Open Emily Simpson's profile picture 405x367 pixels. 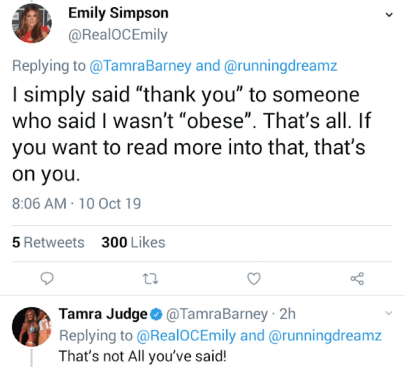click(32, 23)
